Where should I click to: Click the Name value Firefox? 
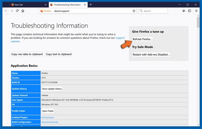45,73
